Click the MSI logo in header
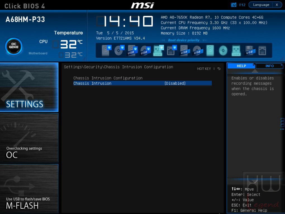The image size is (285, 214). [142, 5]
